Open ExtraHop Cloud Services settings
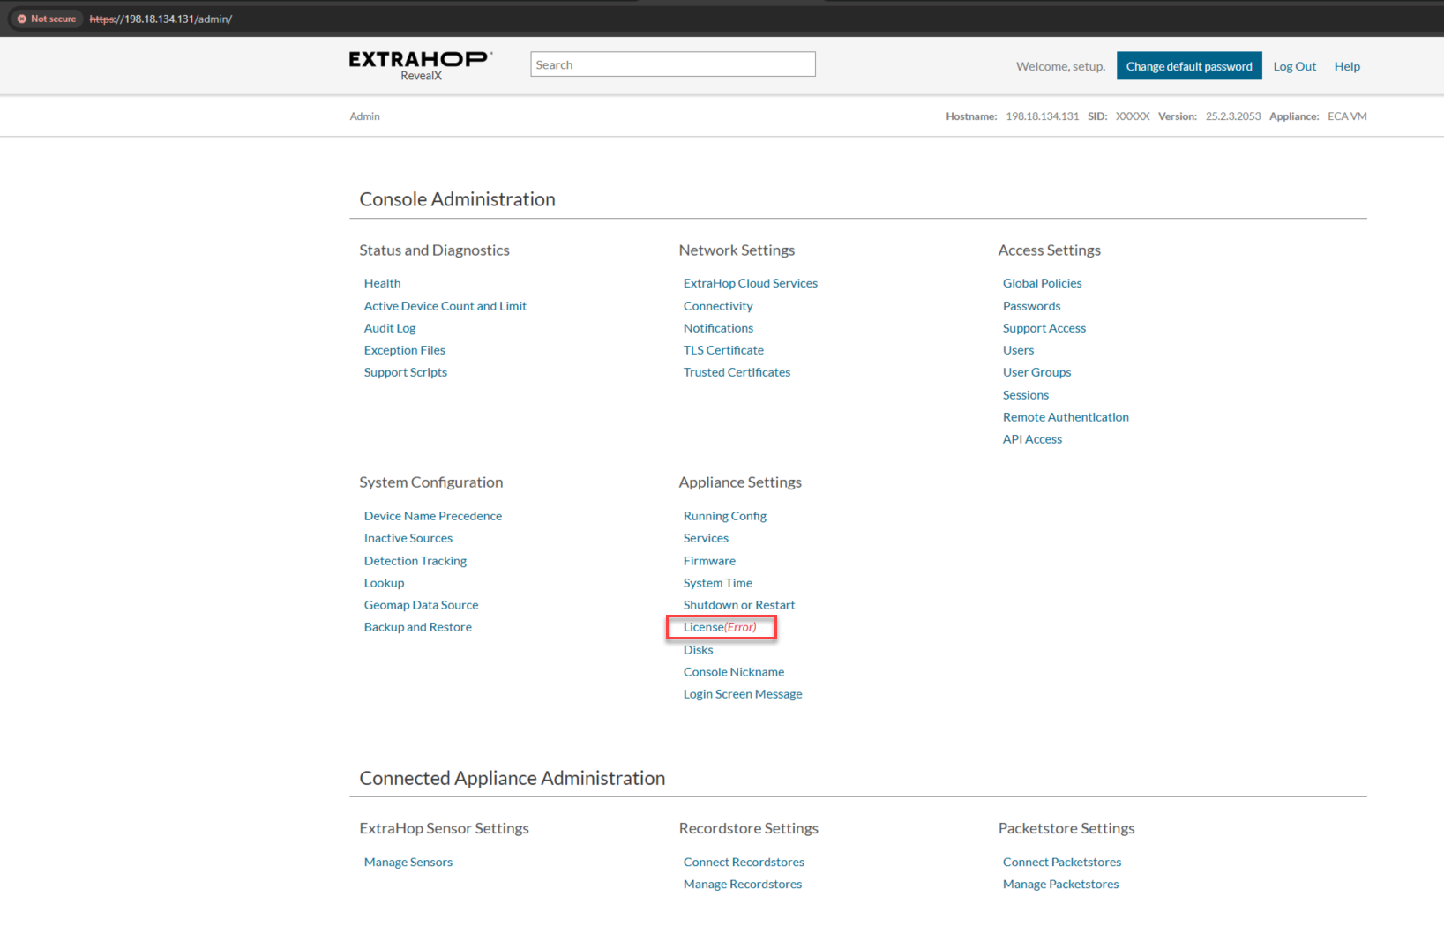Image resolution: width=1444 pixels, height=934 pixels. (x=751, y=283)
